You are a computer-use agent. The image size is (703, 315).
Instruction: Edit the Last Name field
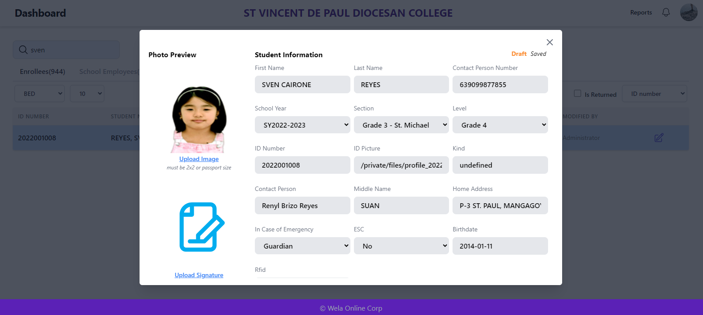coord(401,84)
